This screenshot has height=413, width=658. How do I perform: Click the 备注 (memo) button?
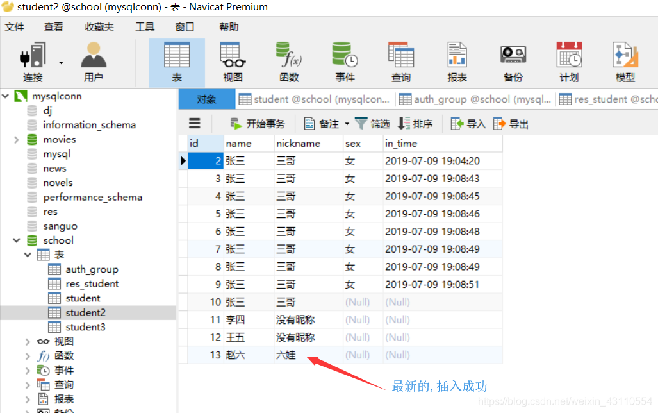(x=321, y=124)
